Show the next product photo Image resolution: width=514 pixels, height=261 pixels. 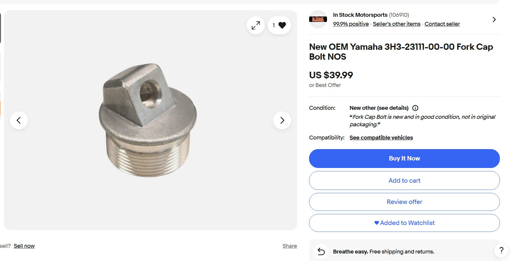coord(282,120)
